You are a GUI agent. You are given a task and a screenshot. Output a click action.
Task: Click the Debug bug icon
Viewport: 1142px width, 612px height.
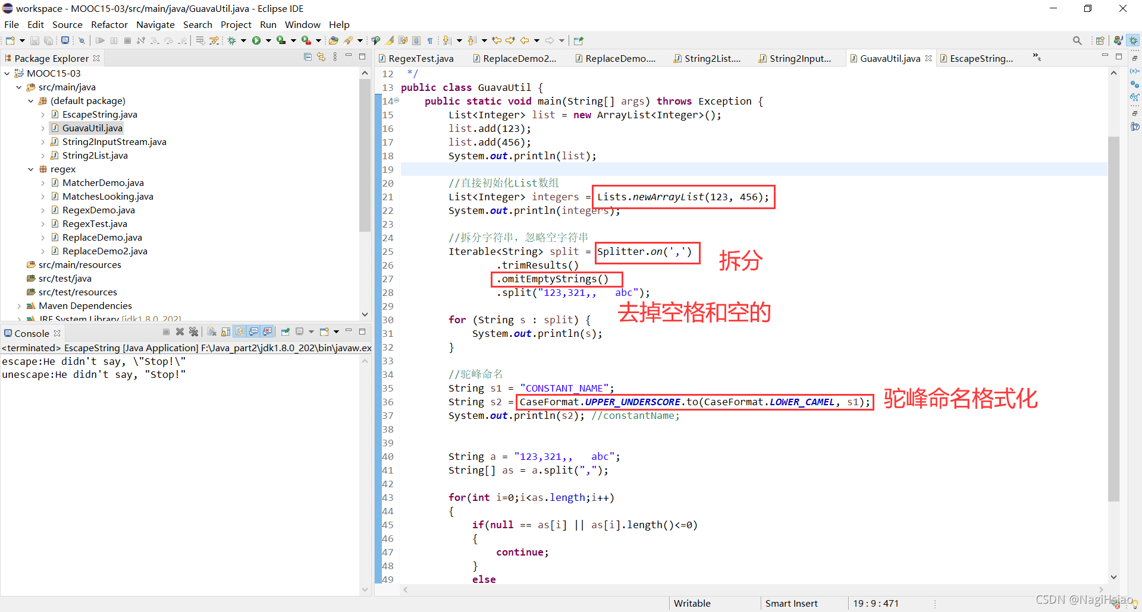tap(232, 40)
